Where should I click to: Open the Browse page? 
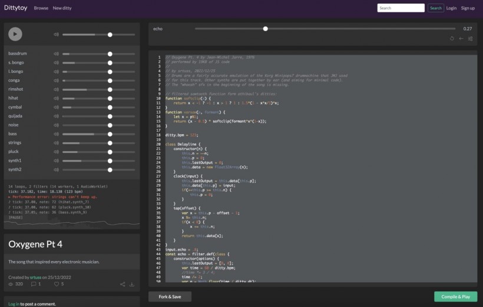pyautogui.click(x=41, y=8)
